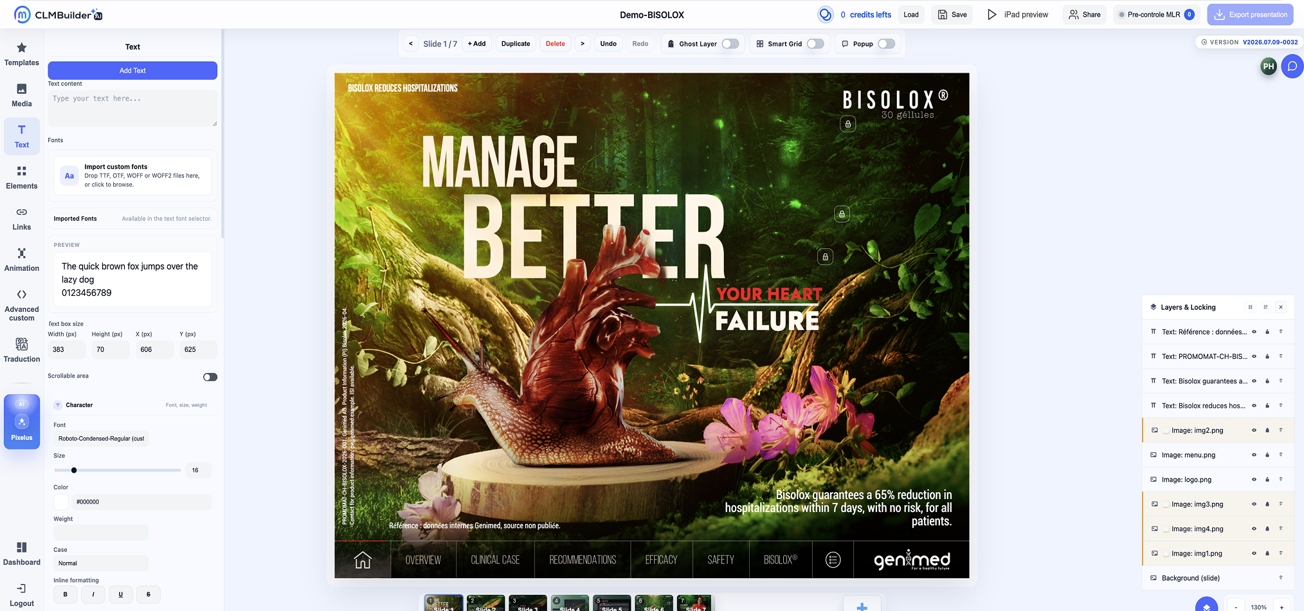Open the Elements grid icon
Image resolution: width=1304 pixels, height=611 pixels.
coord(22,171)
